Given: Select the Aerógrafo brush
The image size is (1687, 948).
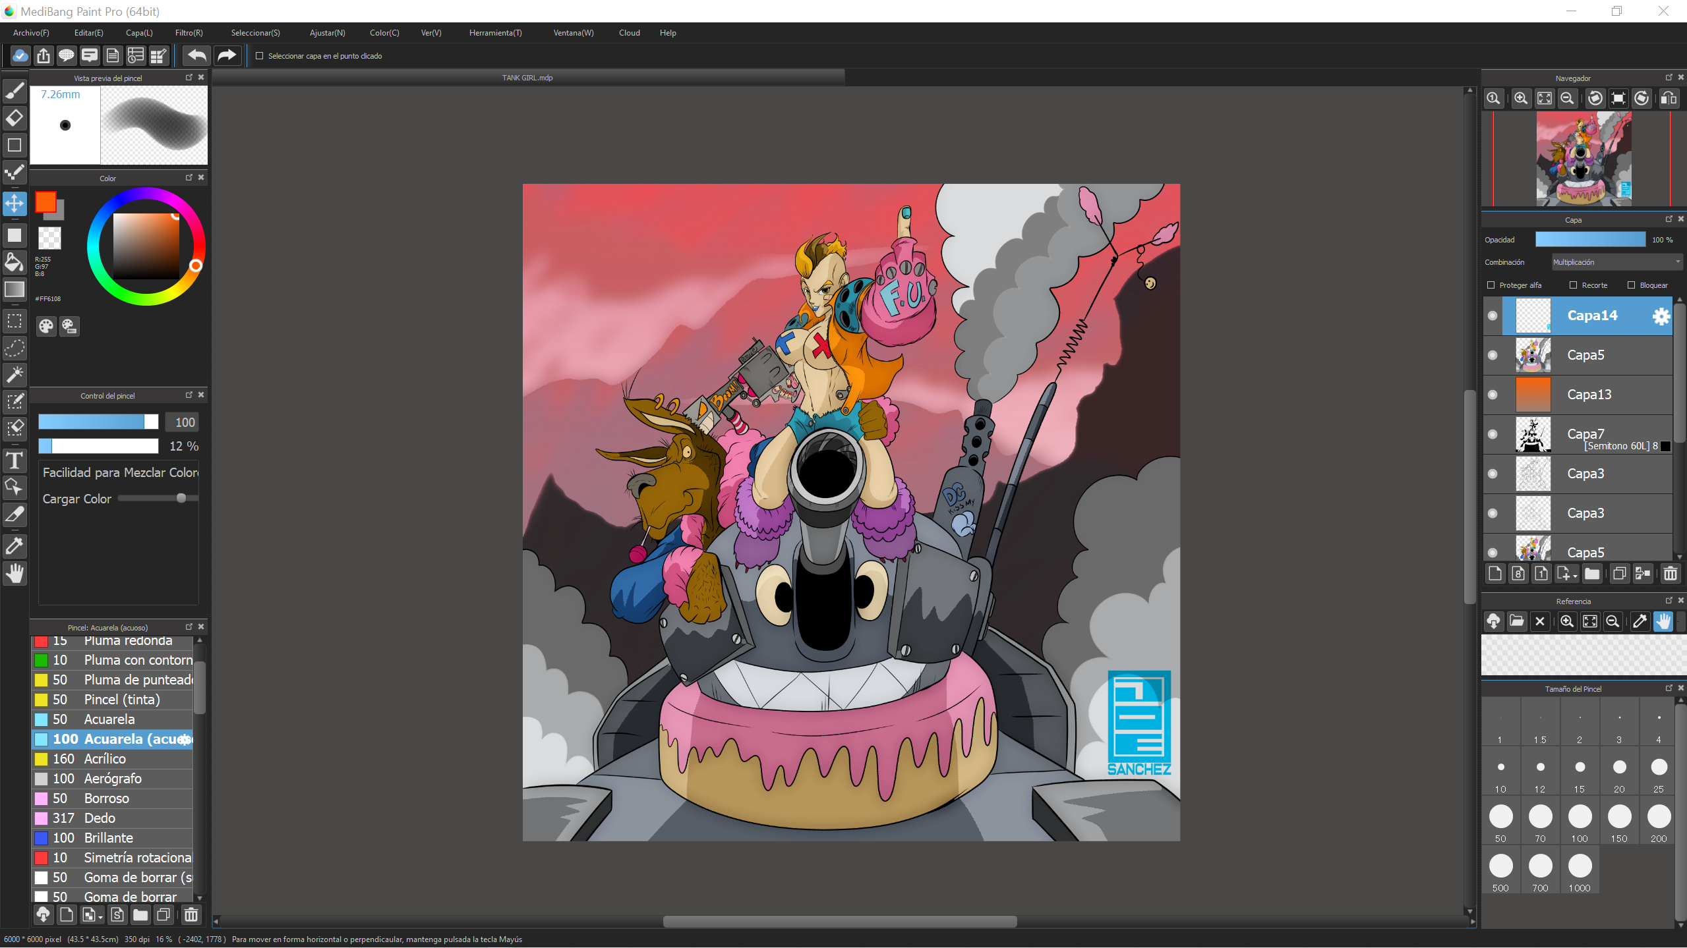Looking at the screenshot, I should click(112, 779).
